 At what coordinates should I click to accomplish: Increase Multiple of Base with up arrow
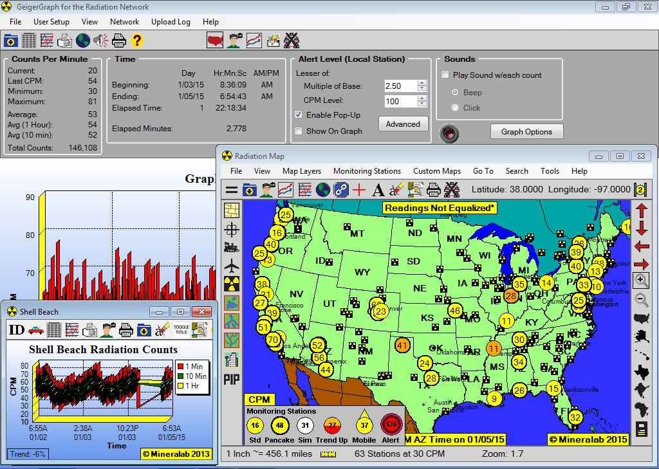422,83
